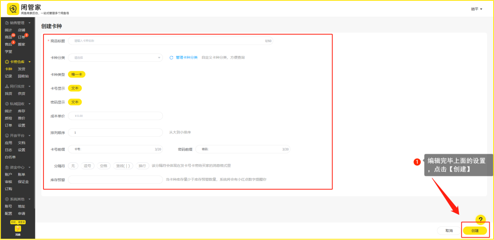The height and width of the screenshot is (240, 494).
Task: Select 逗号 as the separator option
Action: click(88, 166)
